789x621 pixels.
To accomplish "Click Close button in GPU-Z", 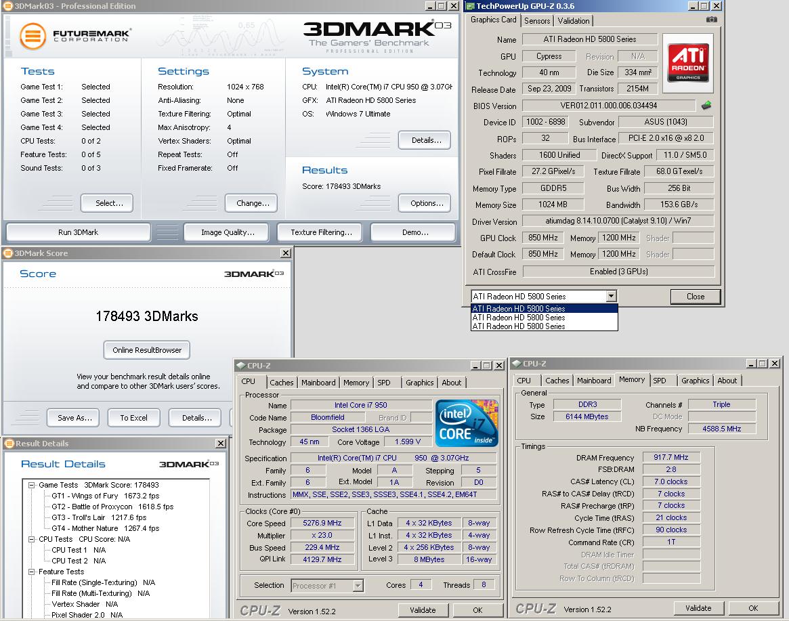I will click(x=696, y=297).
